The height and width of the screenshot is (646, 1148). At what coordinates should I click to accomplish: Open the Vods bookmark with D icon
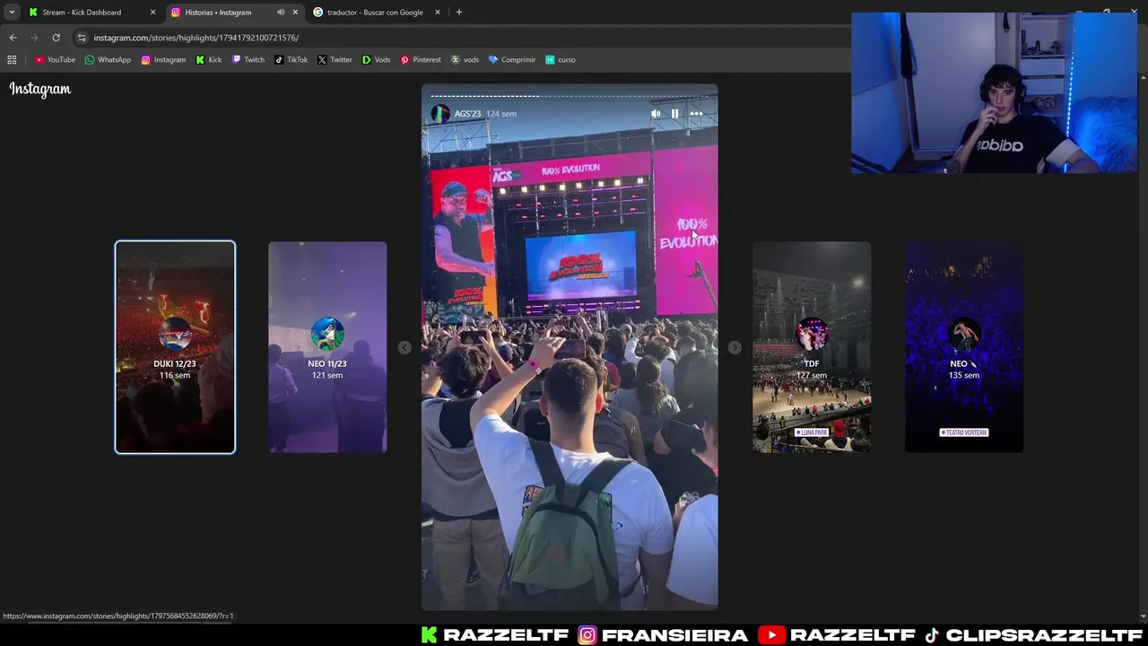(376, 60)
